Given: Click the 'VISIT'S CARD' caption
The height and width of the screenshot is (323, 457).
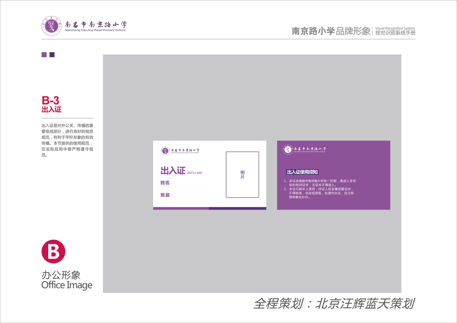Looking at the screenshot, I should pyautogui.click(x=194, y=173).
